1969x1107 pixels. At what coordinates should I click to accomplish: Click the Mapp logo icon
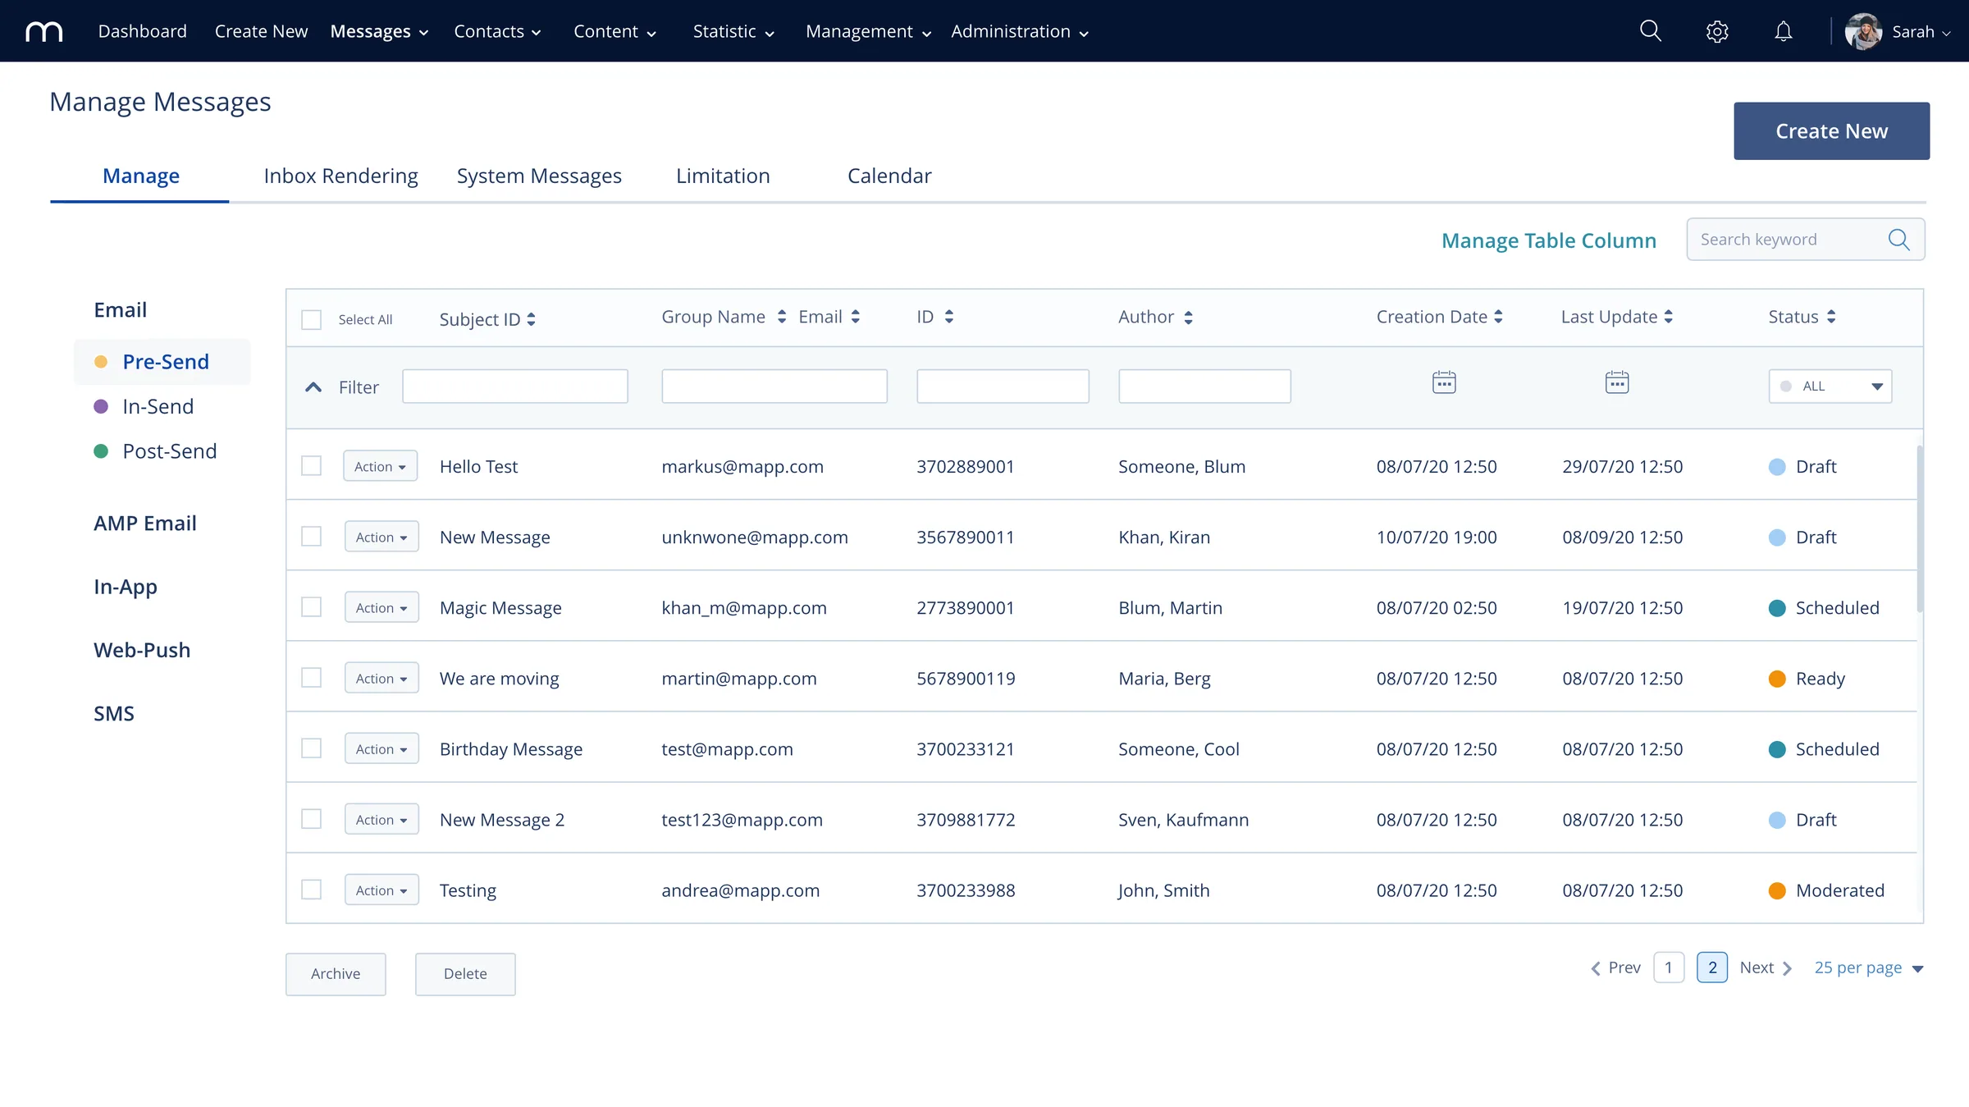point(44,31)
